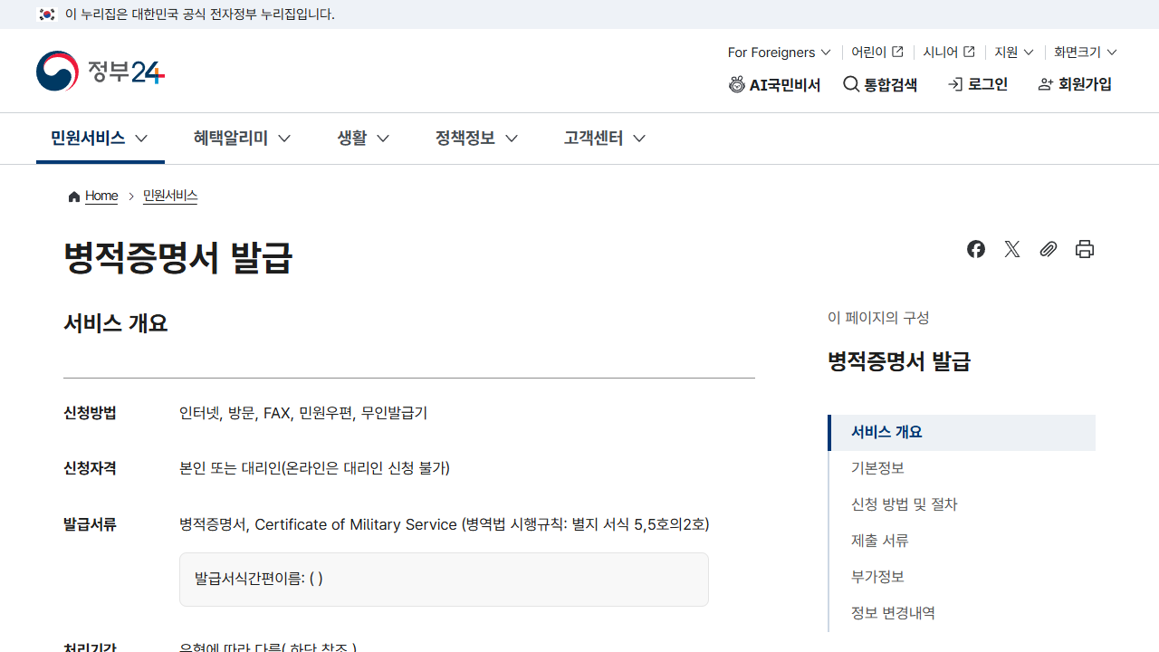Click the 회원가입 sign-up button

pos(1076,85)
